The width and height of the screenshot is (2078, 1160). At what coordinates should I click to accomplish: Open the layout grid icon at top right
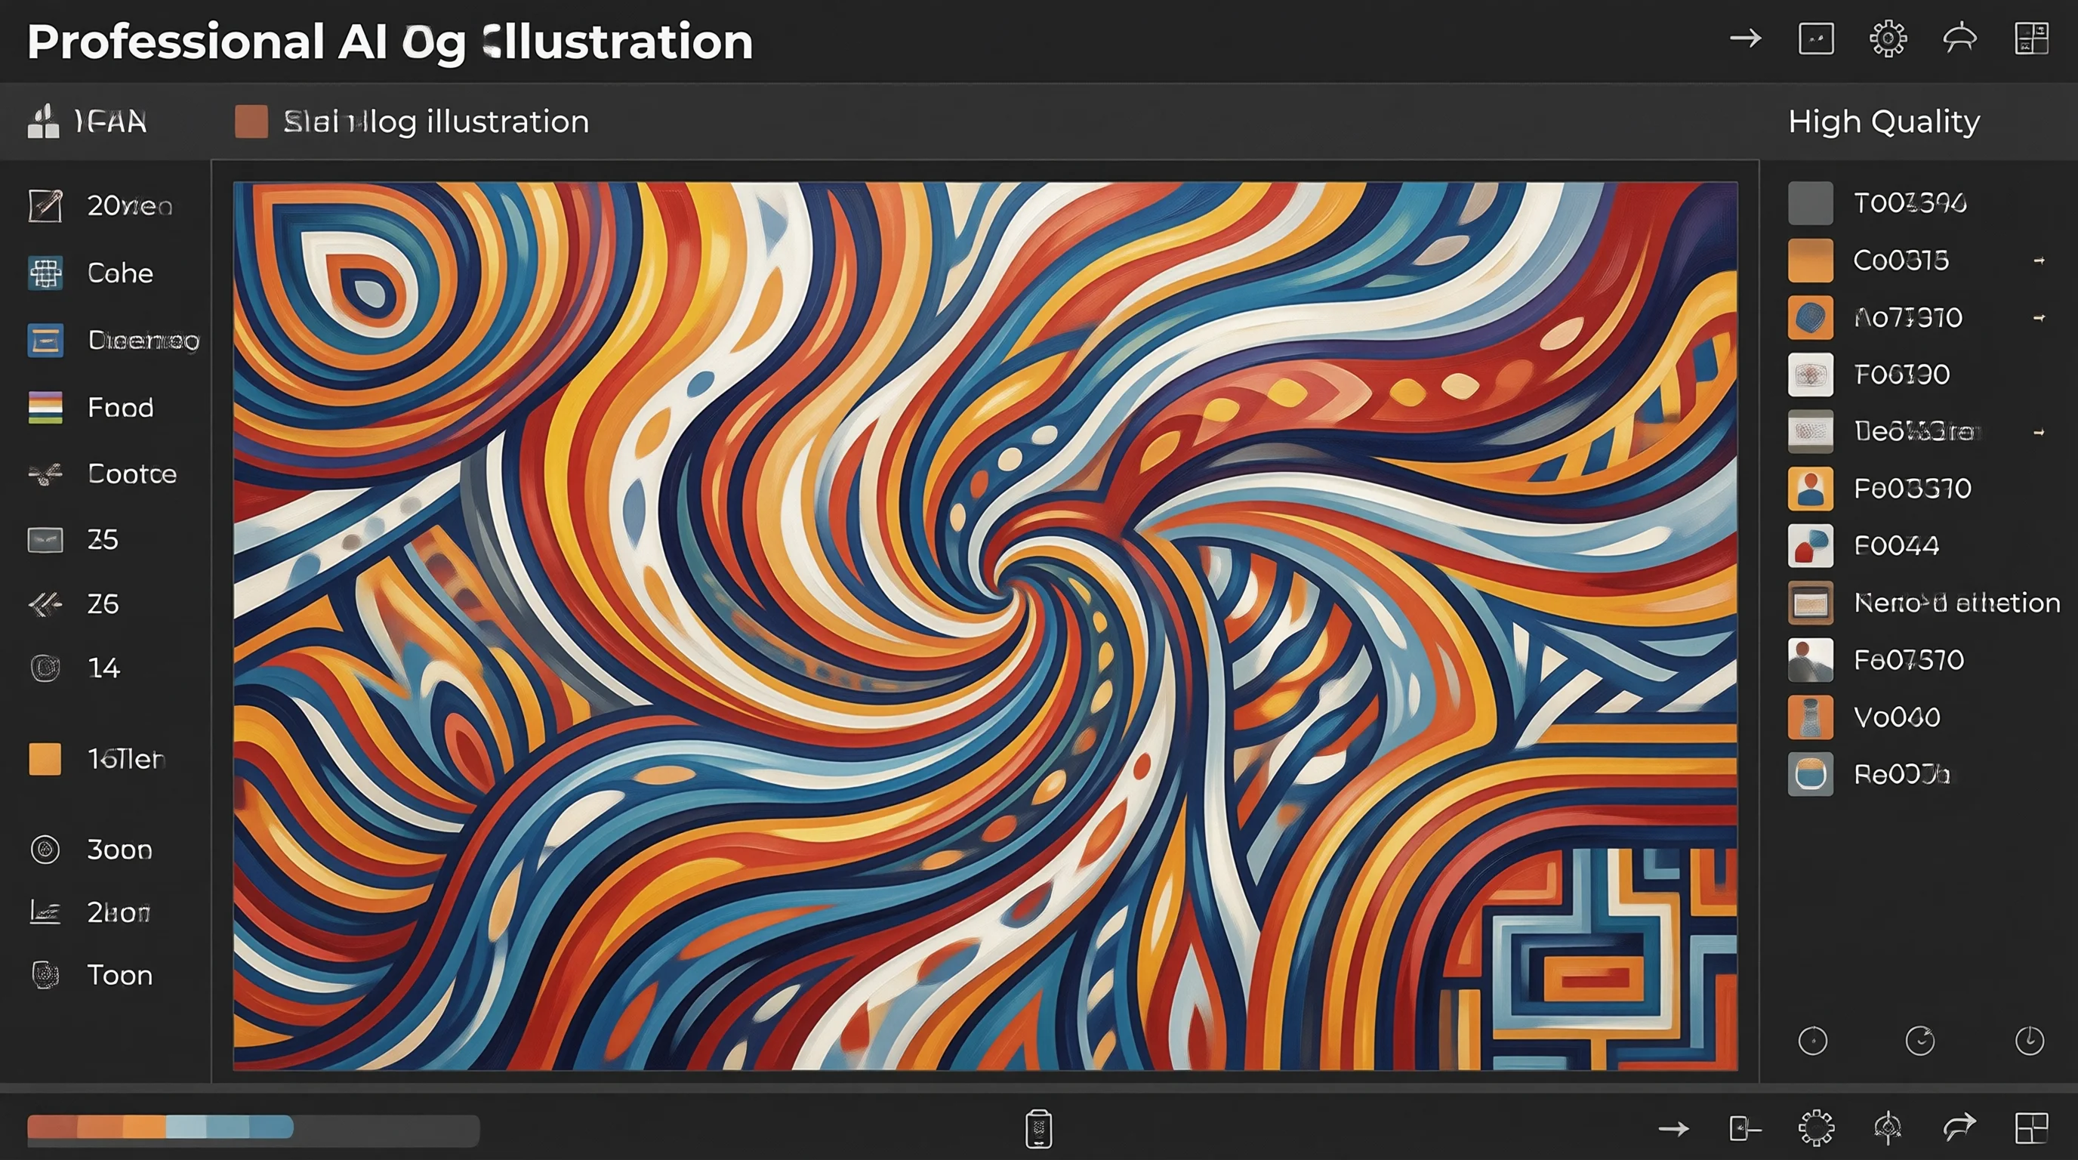point(2031,39)
